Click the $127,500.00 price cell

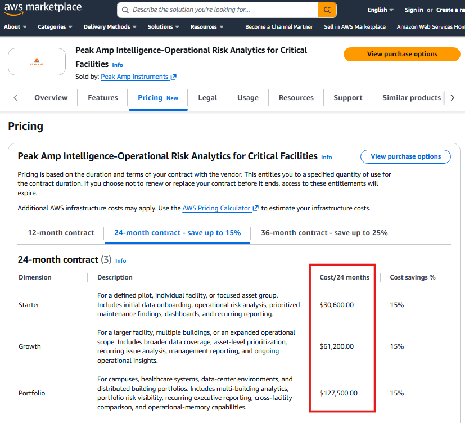[338, 393]
